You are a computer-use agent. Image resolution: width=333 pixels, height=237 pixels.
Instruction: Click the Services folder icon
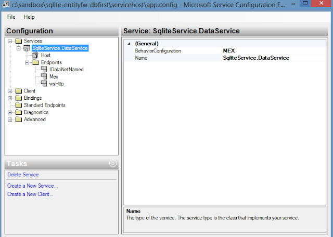point(19,41)
